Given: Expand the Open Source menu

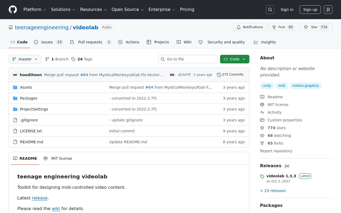Looking at the screenshot, I should click(128, 10).
